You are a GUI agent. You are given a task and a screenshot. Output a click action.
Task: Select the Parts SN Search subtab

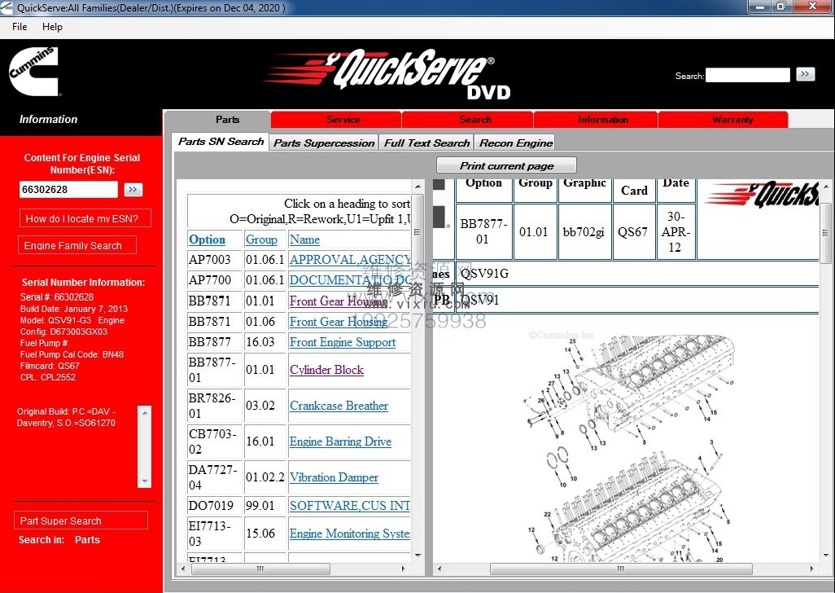tap(221, 142)
